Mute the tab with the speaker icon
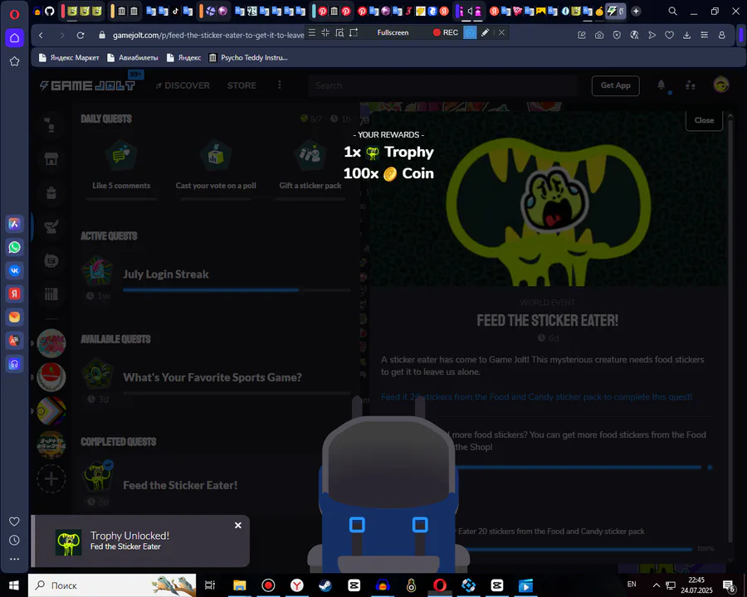 (x=470, y=11)
